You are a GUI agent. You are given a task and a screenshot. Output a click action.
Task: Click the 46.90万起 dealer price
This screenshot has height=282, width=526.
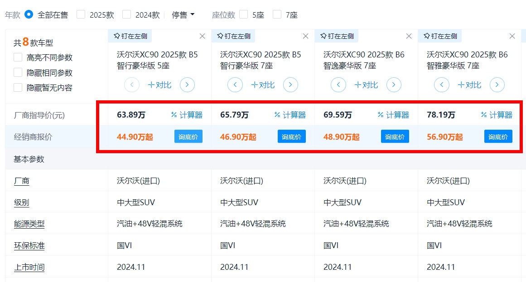click(238, 137)
